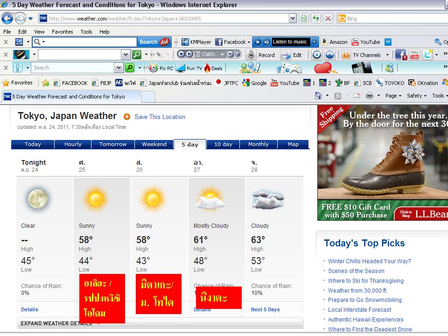Expand the Recent Pages arrow beside Forward button

point(31,19)
